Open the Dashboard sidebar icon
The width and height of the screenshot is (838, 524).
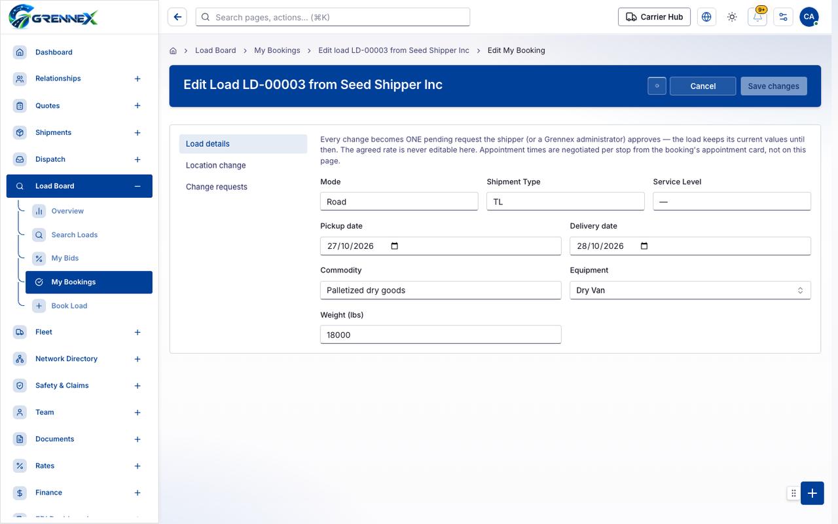(20, 52)
